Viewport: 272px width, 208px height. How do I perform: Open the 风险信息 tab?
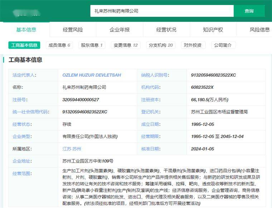coord(259,30)
